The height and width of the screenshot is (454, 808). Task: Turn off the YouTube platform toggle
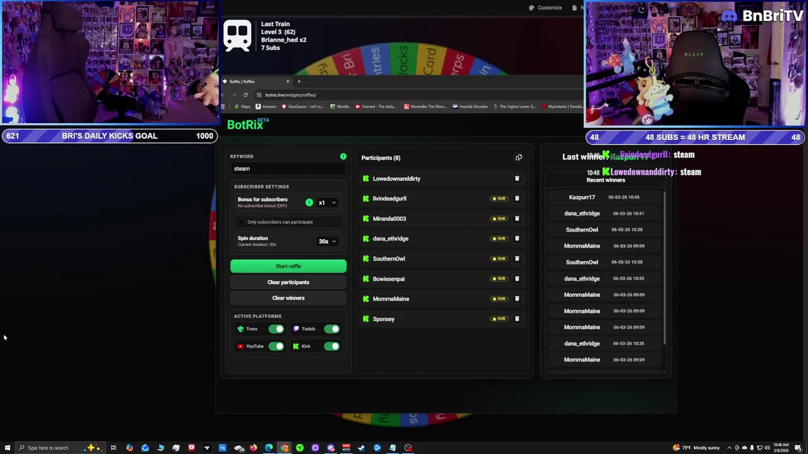pyautogui.click(x=276, y=346)
